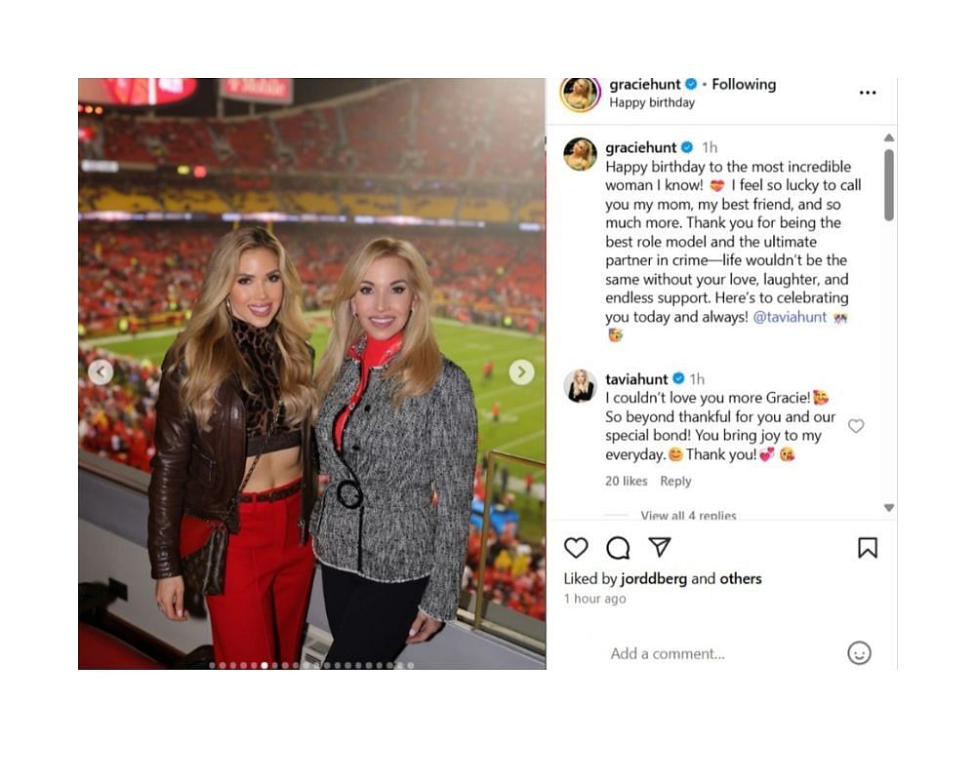Open graciehunt profile from header username
Screen dimensions: 976x780
pyautogui.click(x=645, y=84)
